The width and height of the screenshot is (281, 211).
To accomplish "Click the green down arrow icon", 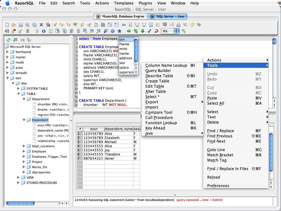I will click(x=143, y=31).
